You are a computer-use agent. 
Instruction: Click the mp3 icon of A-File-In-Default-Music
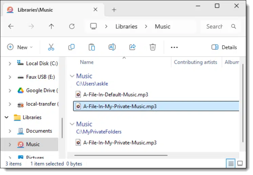pos(78,94)
